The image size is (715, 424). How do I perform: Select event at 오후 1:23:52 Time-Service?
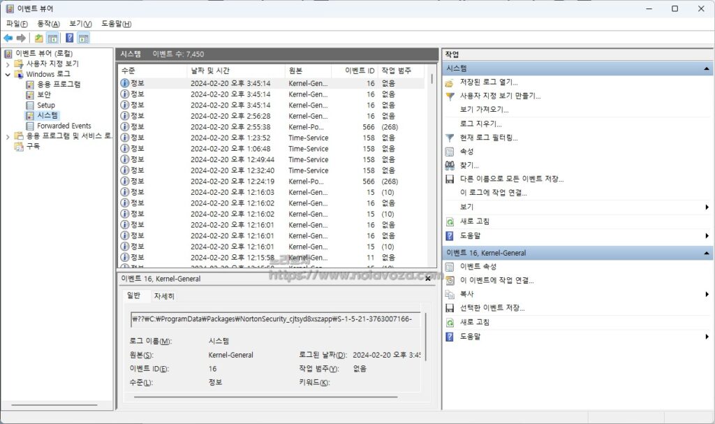click(x=272, y=138)
